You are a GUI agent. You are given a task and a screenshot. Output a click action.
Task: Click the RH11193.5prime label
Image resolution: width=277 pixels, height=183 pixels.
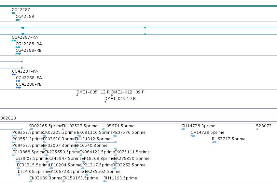[120, 178]
